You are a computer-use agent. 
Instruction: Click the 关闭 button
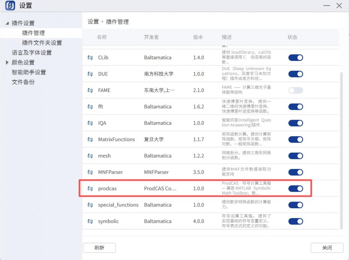327,248
